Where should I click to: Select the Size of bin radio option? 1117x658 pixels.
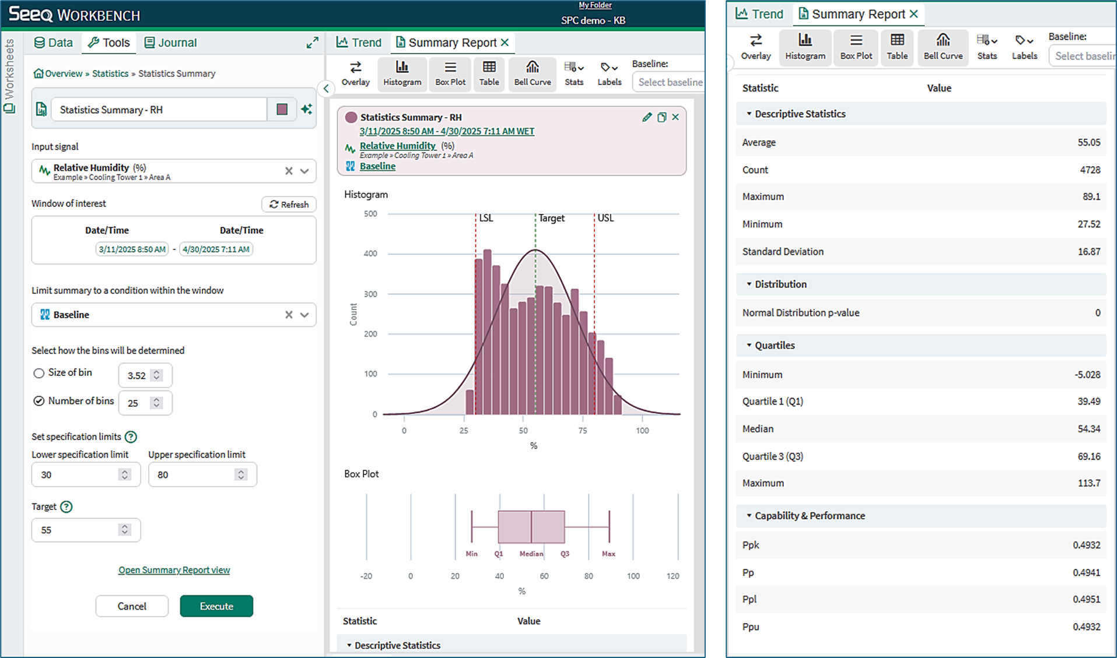[39, 373]
